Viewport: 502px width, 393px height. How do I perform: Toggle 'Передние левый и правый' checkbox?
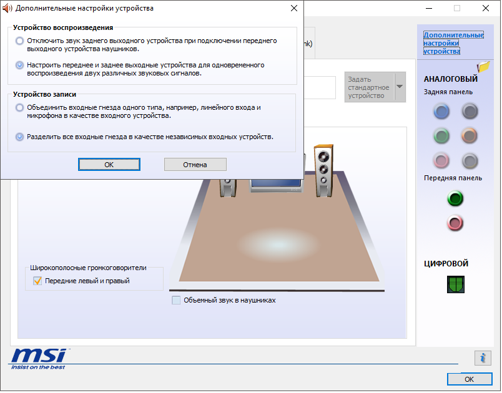coord(37,281)
